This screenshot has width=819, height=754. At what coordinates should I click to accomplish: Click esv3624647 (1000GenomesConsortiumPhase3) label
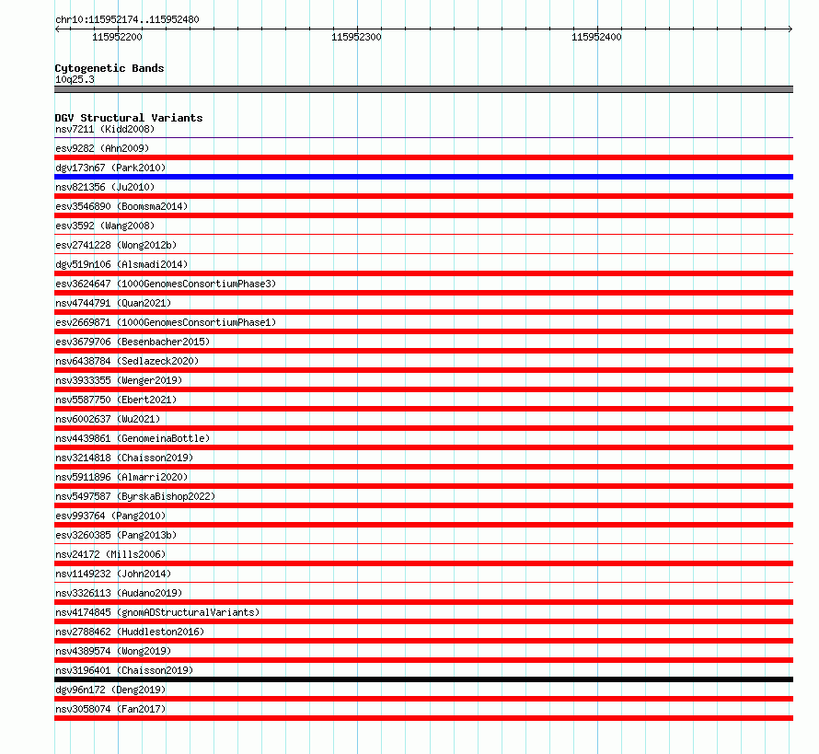pos(166,284)
